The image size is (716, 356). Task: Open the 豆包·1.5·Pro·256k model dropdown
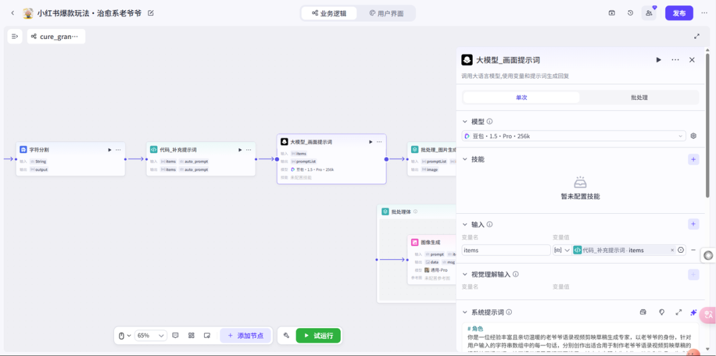pyautogui.click(x=573, y=136)
